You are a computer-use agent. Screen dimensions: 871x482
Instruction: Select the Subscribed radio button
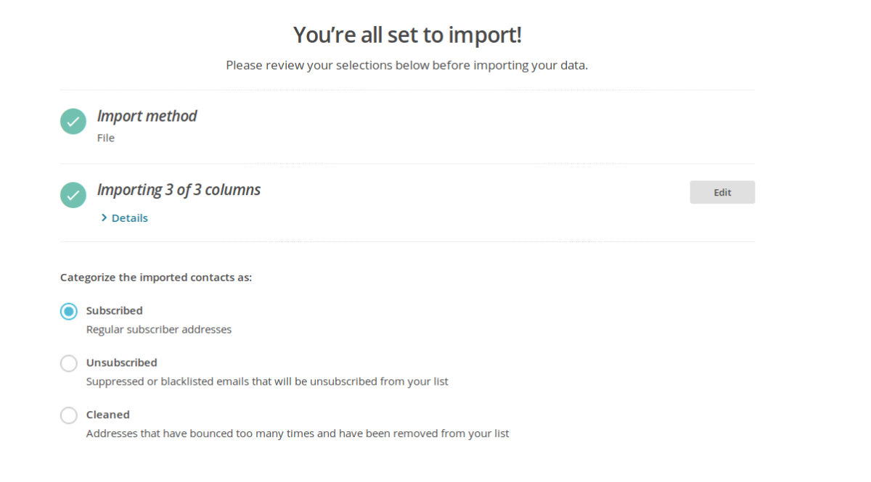tap(69, 312)
